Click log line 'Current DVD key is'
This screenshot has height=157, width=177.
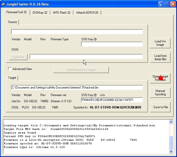(49, 136)
